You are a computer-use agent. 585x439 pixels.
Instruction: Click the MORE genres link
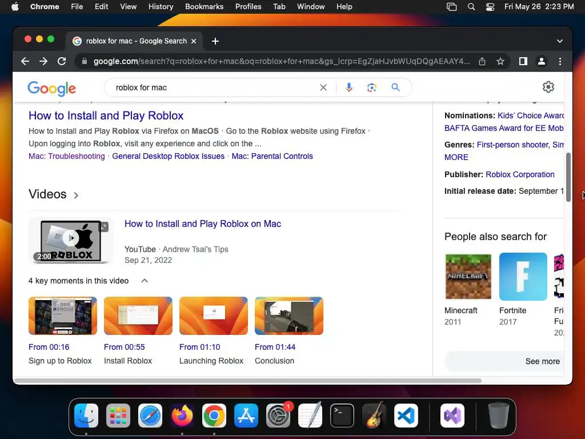coord(456,157)
